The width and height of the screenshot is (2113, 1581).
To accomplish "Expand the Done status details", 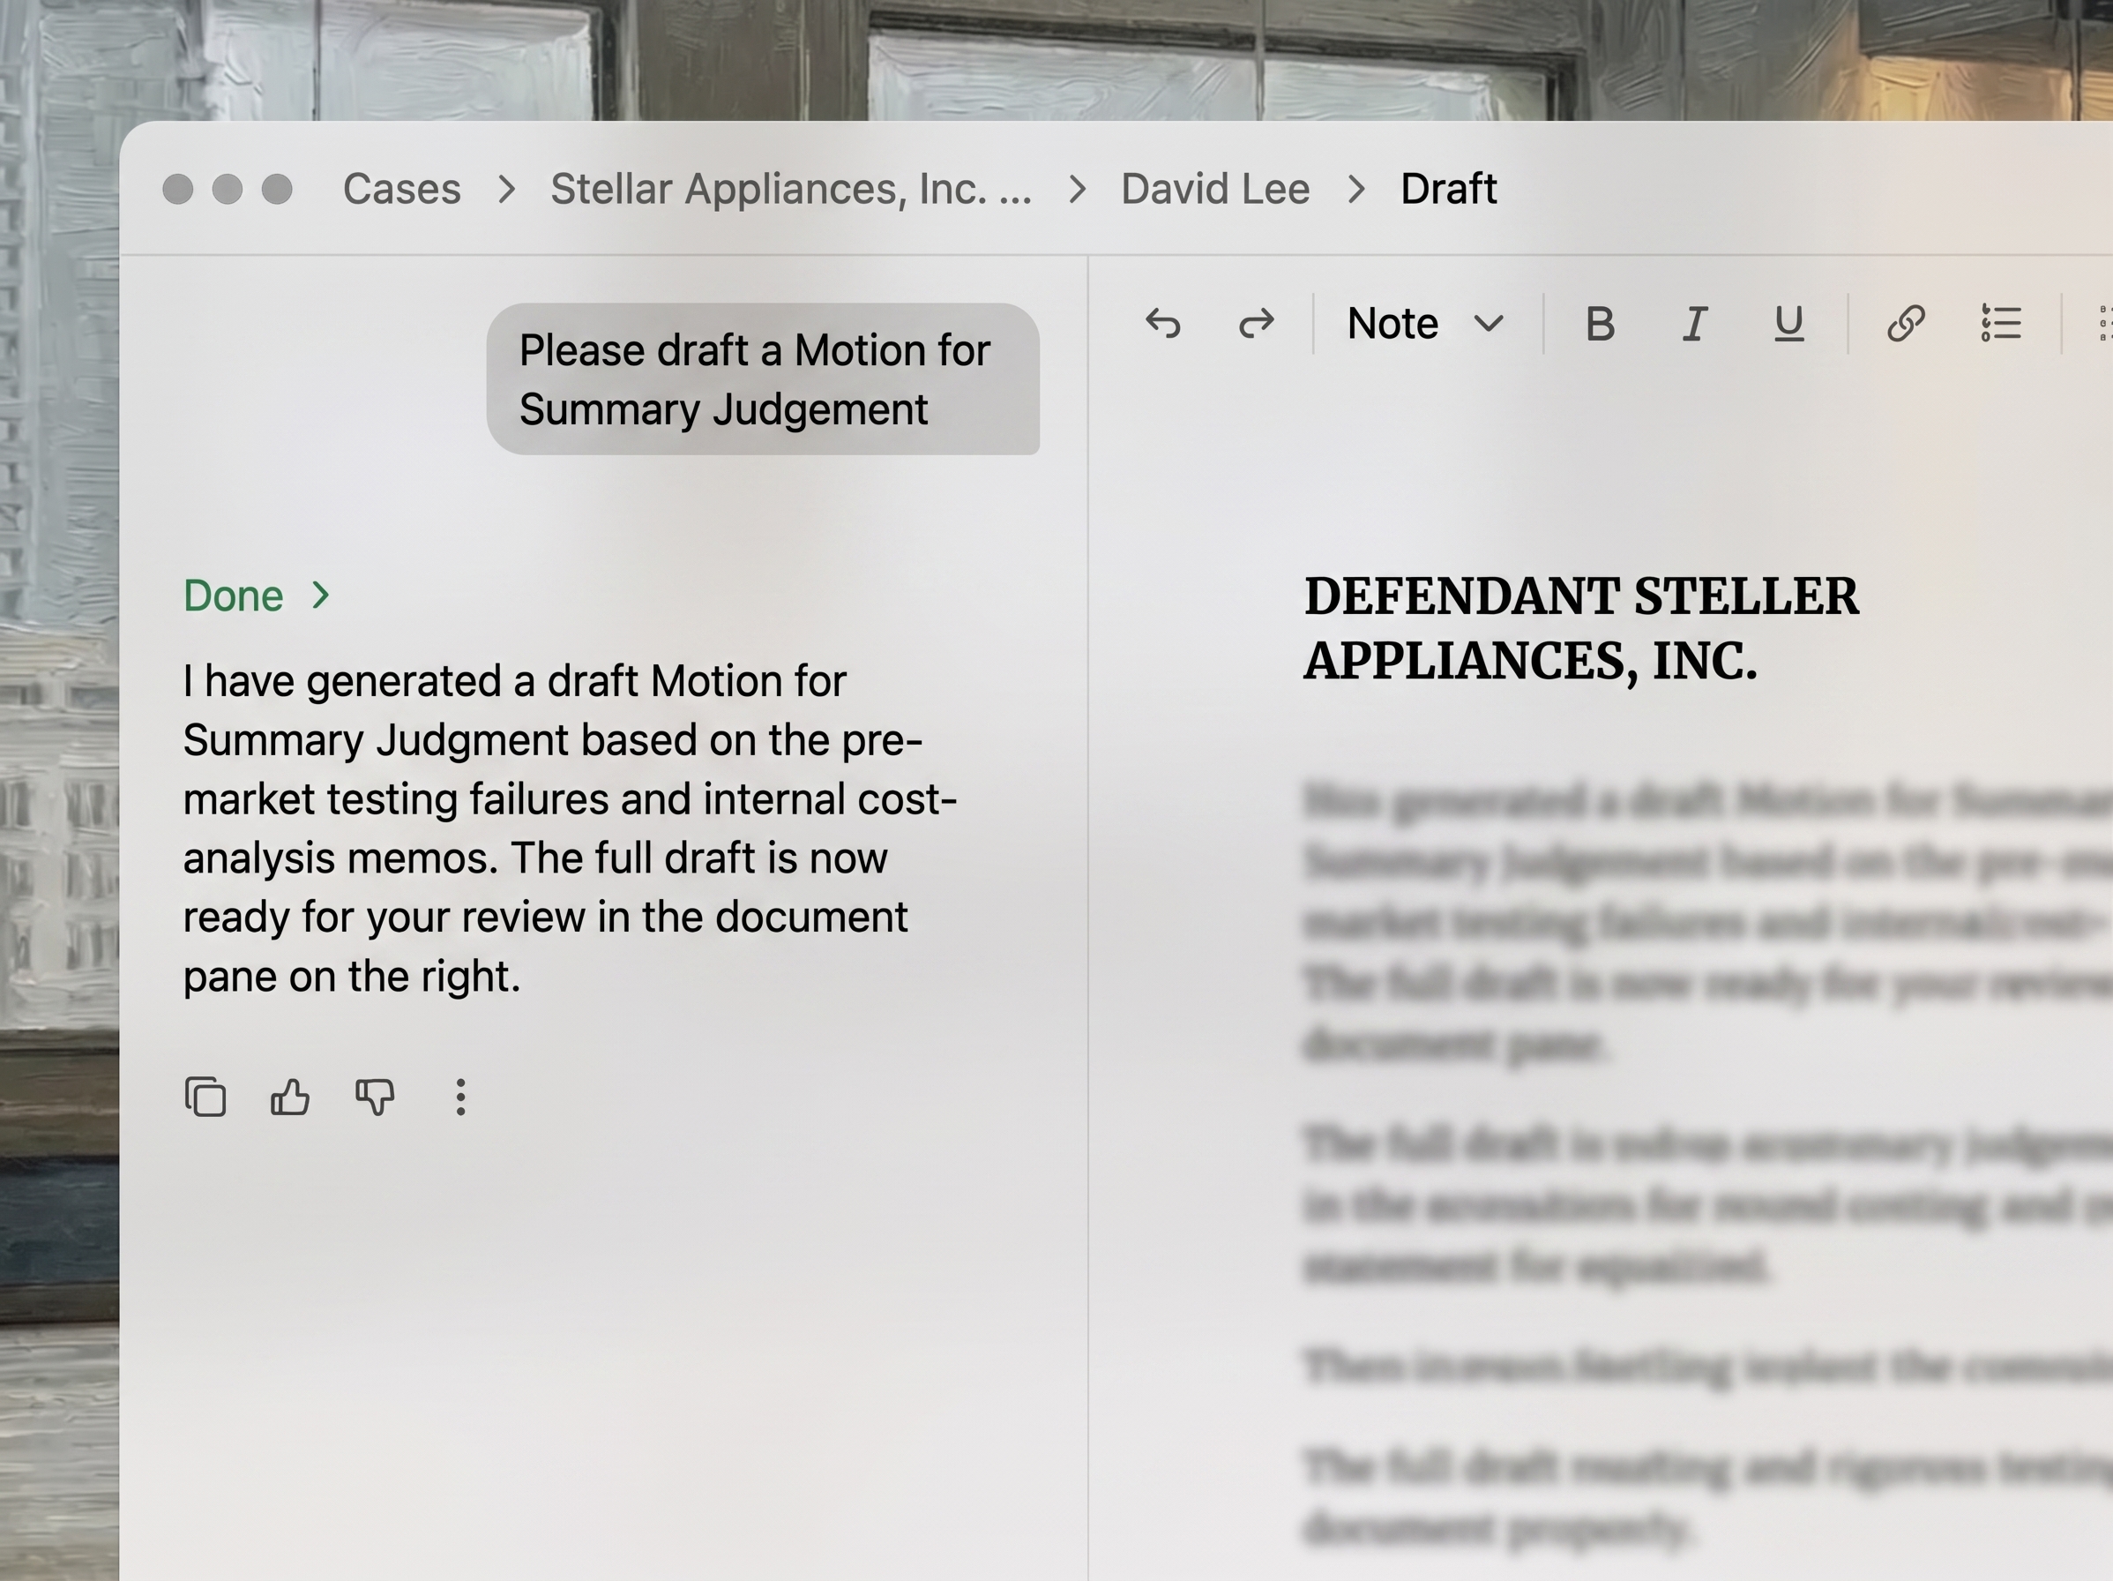I will click(256, 596).
